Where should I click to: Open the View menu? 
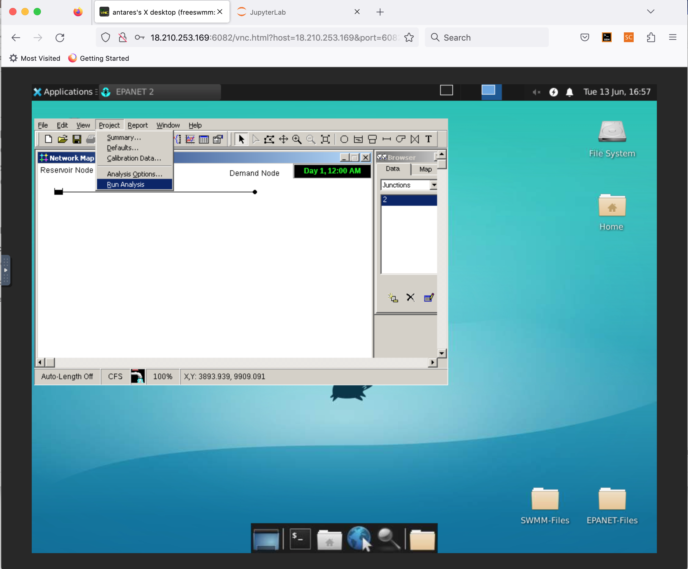83,125
